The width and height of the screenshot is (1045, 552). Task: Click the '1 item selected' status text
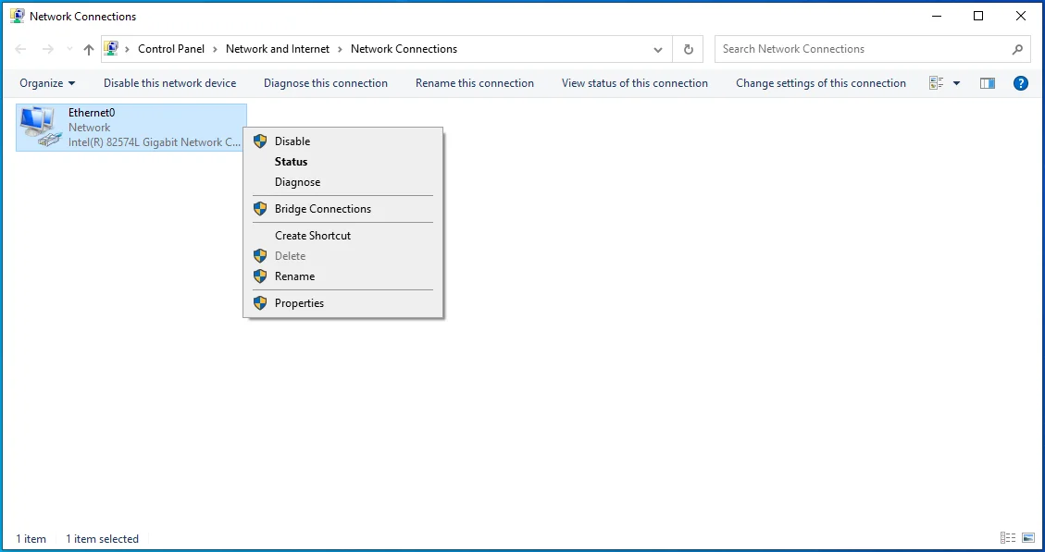pyautogui.click(x=102, y=539)
